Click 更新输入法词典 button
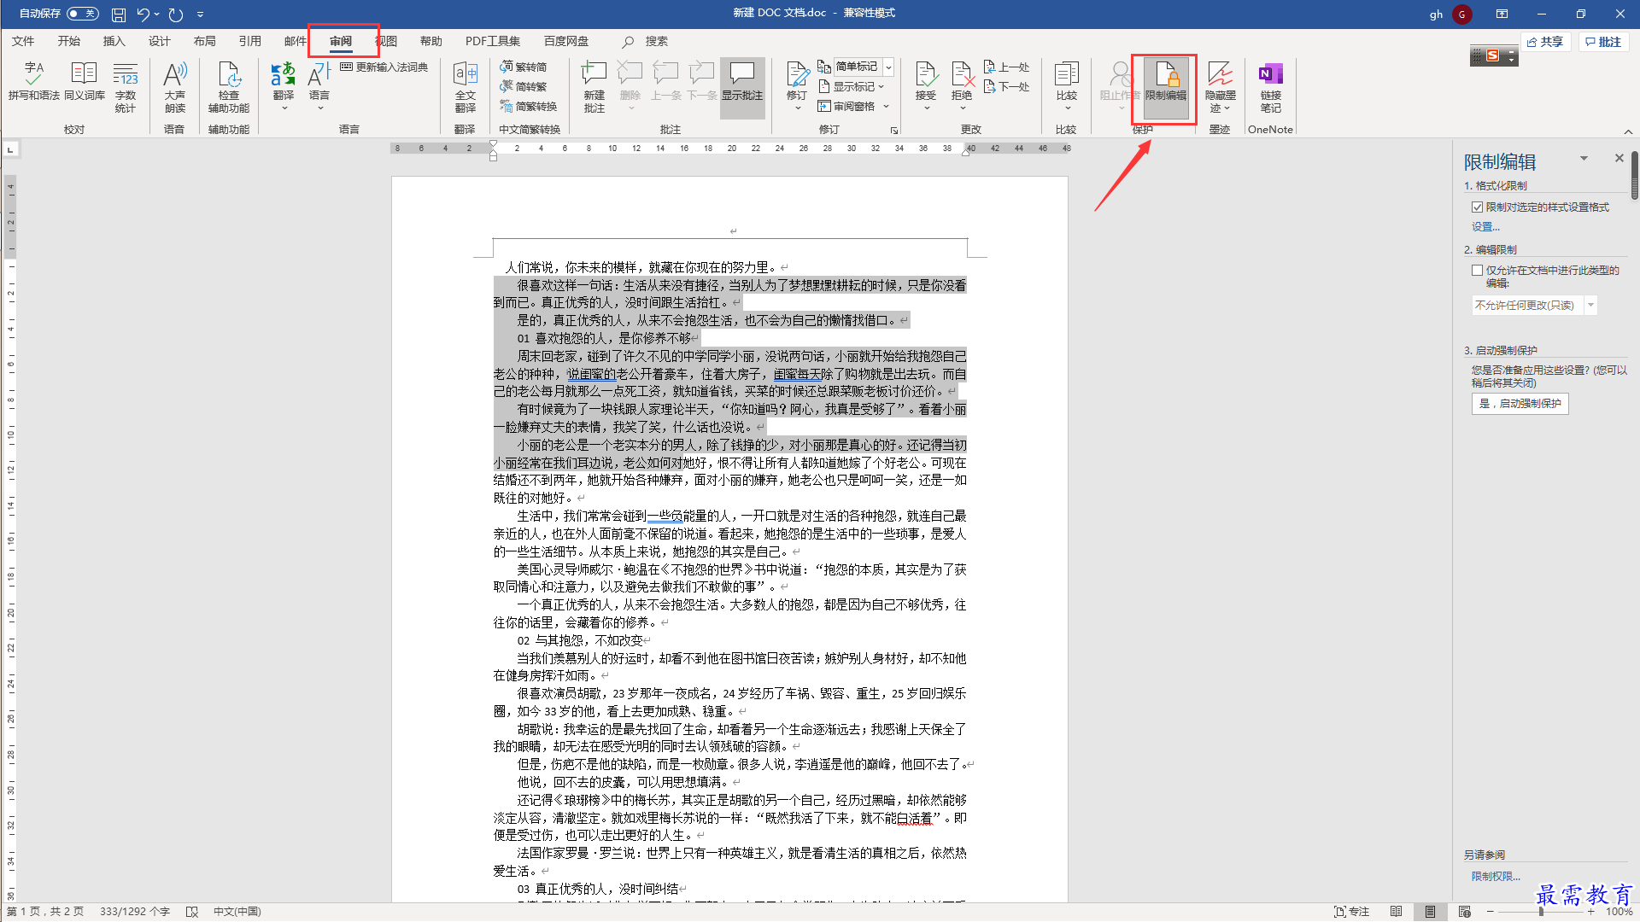Viewport: 1640px width, 922px height. coord(384,67)
